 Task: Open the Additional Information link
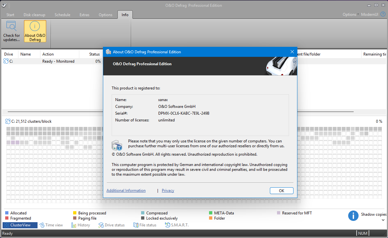tap(126, 190)
